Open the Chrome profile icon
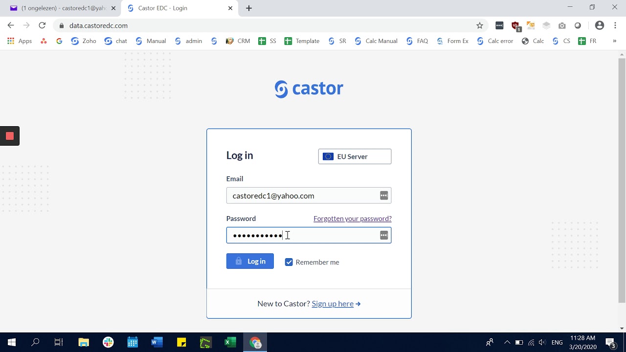 point(599,25)
